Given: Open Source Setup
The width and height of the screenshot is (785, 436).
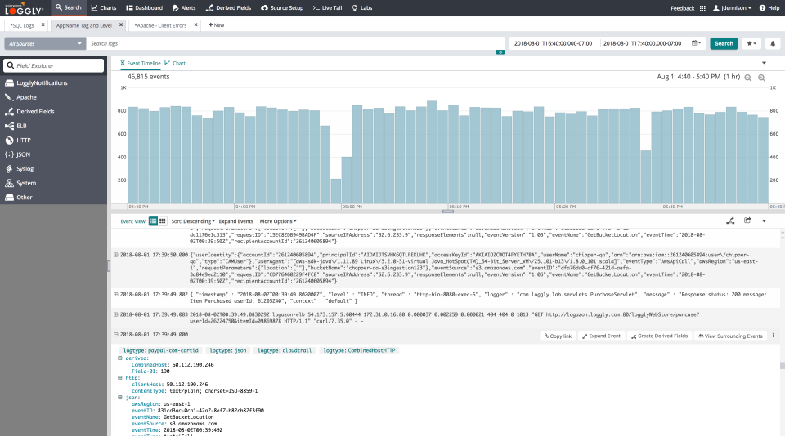Looking at the screenshot, I should (x=282, y=7).
